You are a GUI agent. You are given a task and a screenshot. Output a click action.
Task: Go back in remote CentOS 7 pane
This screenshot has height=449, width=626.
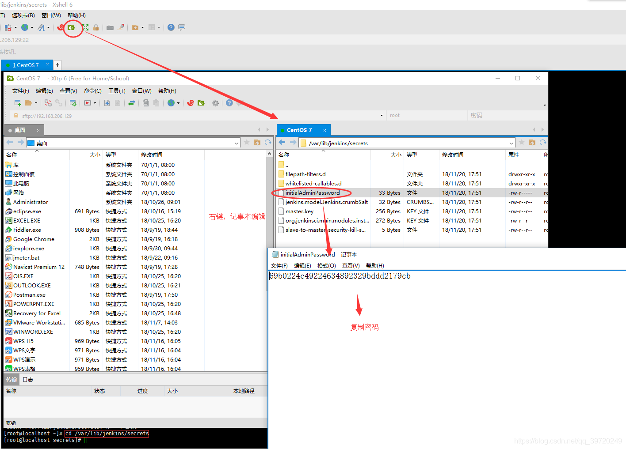click(282, 142)
